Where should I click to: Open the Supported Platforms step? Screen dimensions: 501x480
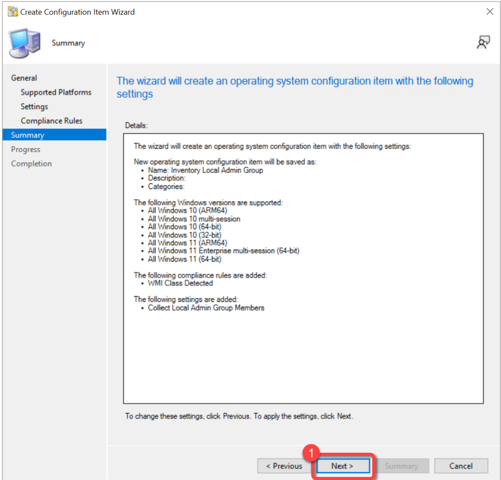coord(56,92)
